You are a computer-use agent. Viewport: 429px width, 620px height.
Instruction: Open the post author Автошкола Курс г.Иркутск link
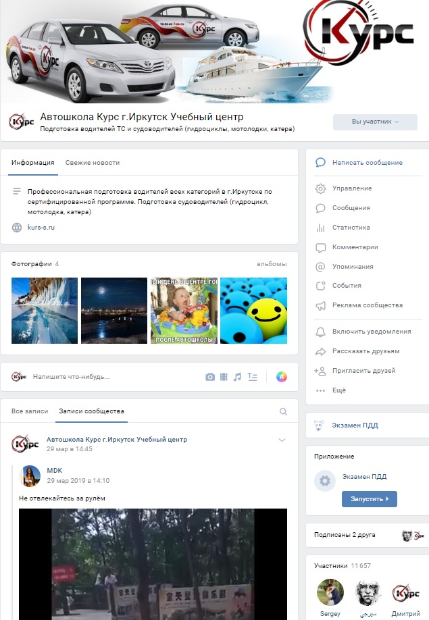point(117,439)
